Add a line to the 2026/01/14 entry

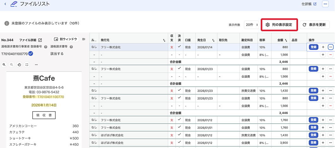point(323,47)
